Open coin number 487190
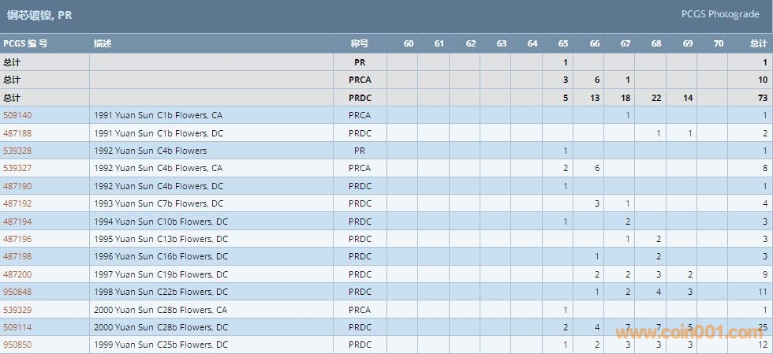 tap(17, 186)
